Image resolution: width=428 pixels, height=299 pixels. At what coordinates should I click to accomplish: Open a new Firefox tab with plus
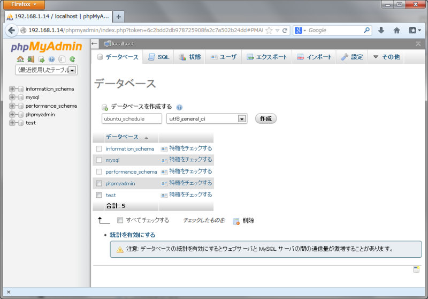(x=118, y=17)
